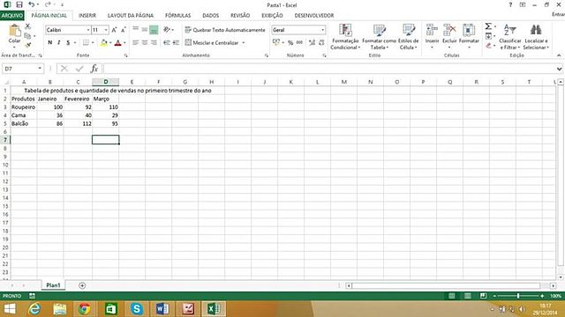Click into the formula bar input
The image size is (565, 317).
[328, 69]
